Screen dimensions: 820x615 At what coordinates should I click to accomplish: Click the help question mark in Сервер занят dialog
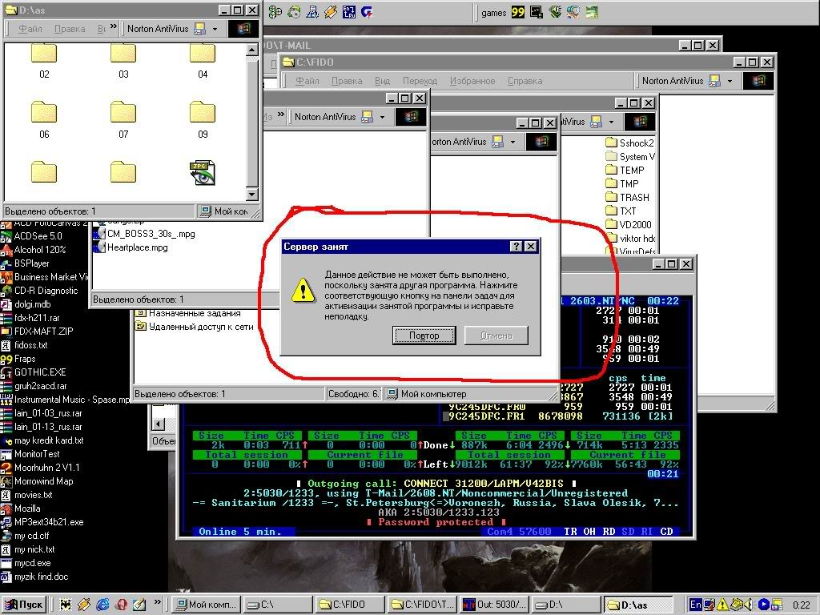pyautogui.click(x=517, y=247)
